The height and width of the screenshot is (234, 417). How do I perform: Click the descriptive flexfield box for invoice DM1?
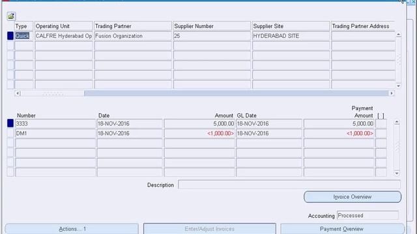click(381, 133)
